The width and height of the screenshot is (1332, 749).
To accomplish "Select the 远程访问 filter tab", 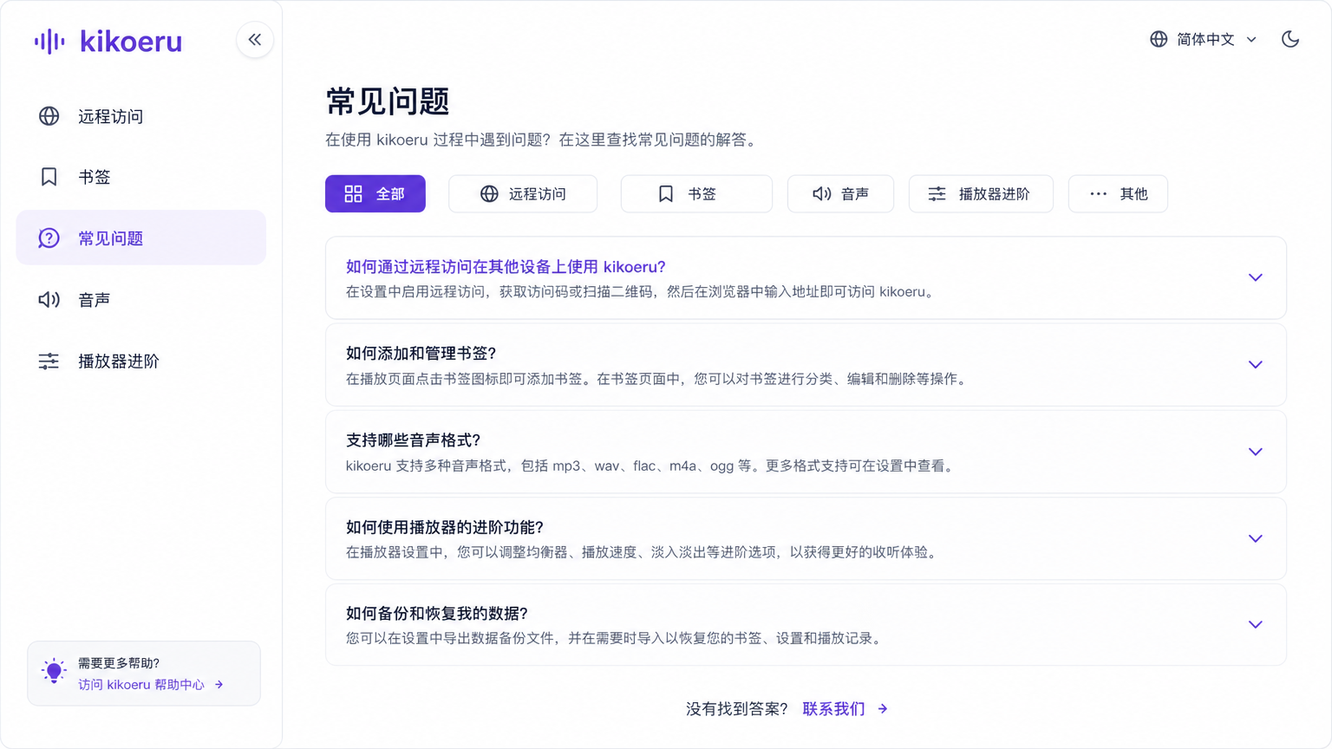I will point(523,194).
